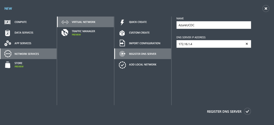The image size is (274, 125).
Task: Click the DNS SERVER IP ADDRESS label
Action: pyautogui.click(x=191, y=37)
